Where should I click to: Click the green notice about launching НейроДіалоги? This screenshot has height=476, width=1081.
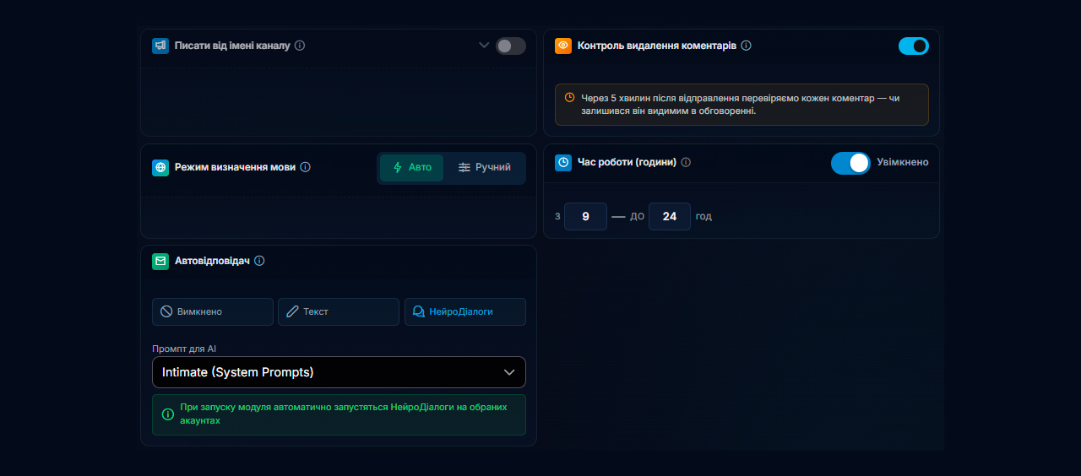(x=339, y=414)
